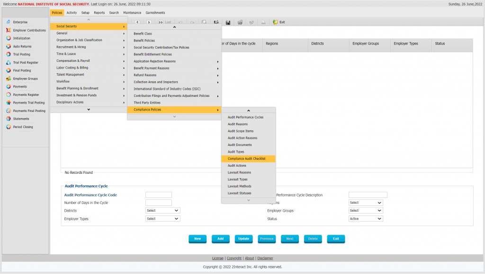Image resolution: width=485 pixels, height=274 pixels.
Task: Open the Districts dropdown
Action: pyautogui.click(x=162, y=210)
